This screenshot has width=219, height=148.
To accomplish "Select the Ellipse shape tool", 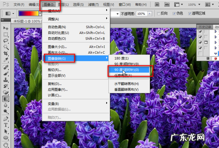I will click(x=6, y=138).
